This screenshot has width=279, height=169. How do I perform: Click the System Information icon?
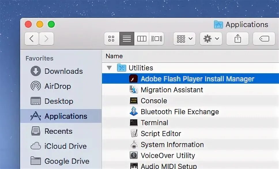coord(134,144)
